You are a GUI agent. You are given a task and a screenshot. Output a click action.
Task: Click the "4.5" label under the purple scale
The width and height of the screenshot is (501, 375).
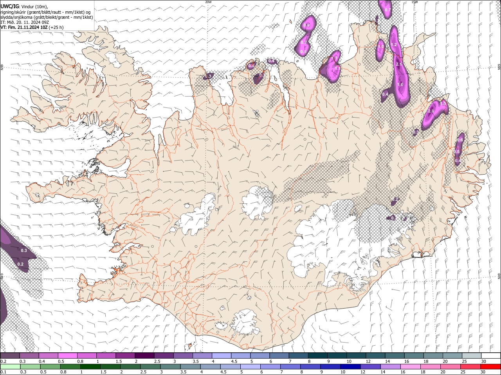tap(234, 362)
